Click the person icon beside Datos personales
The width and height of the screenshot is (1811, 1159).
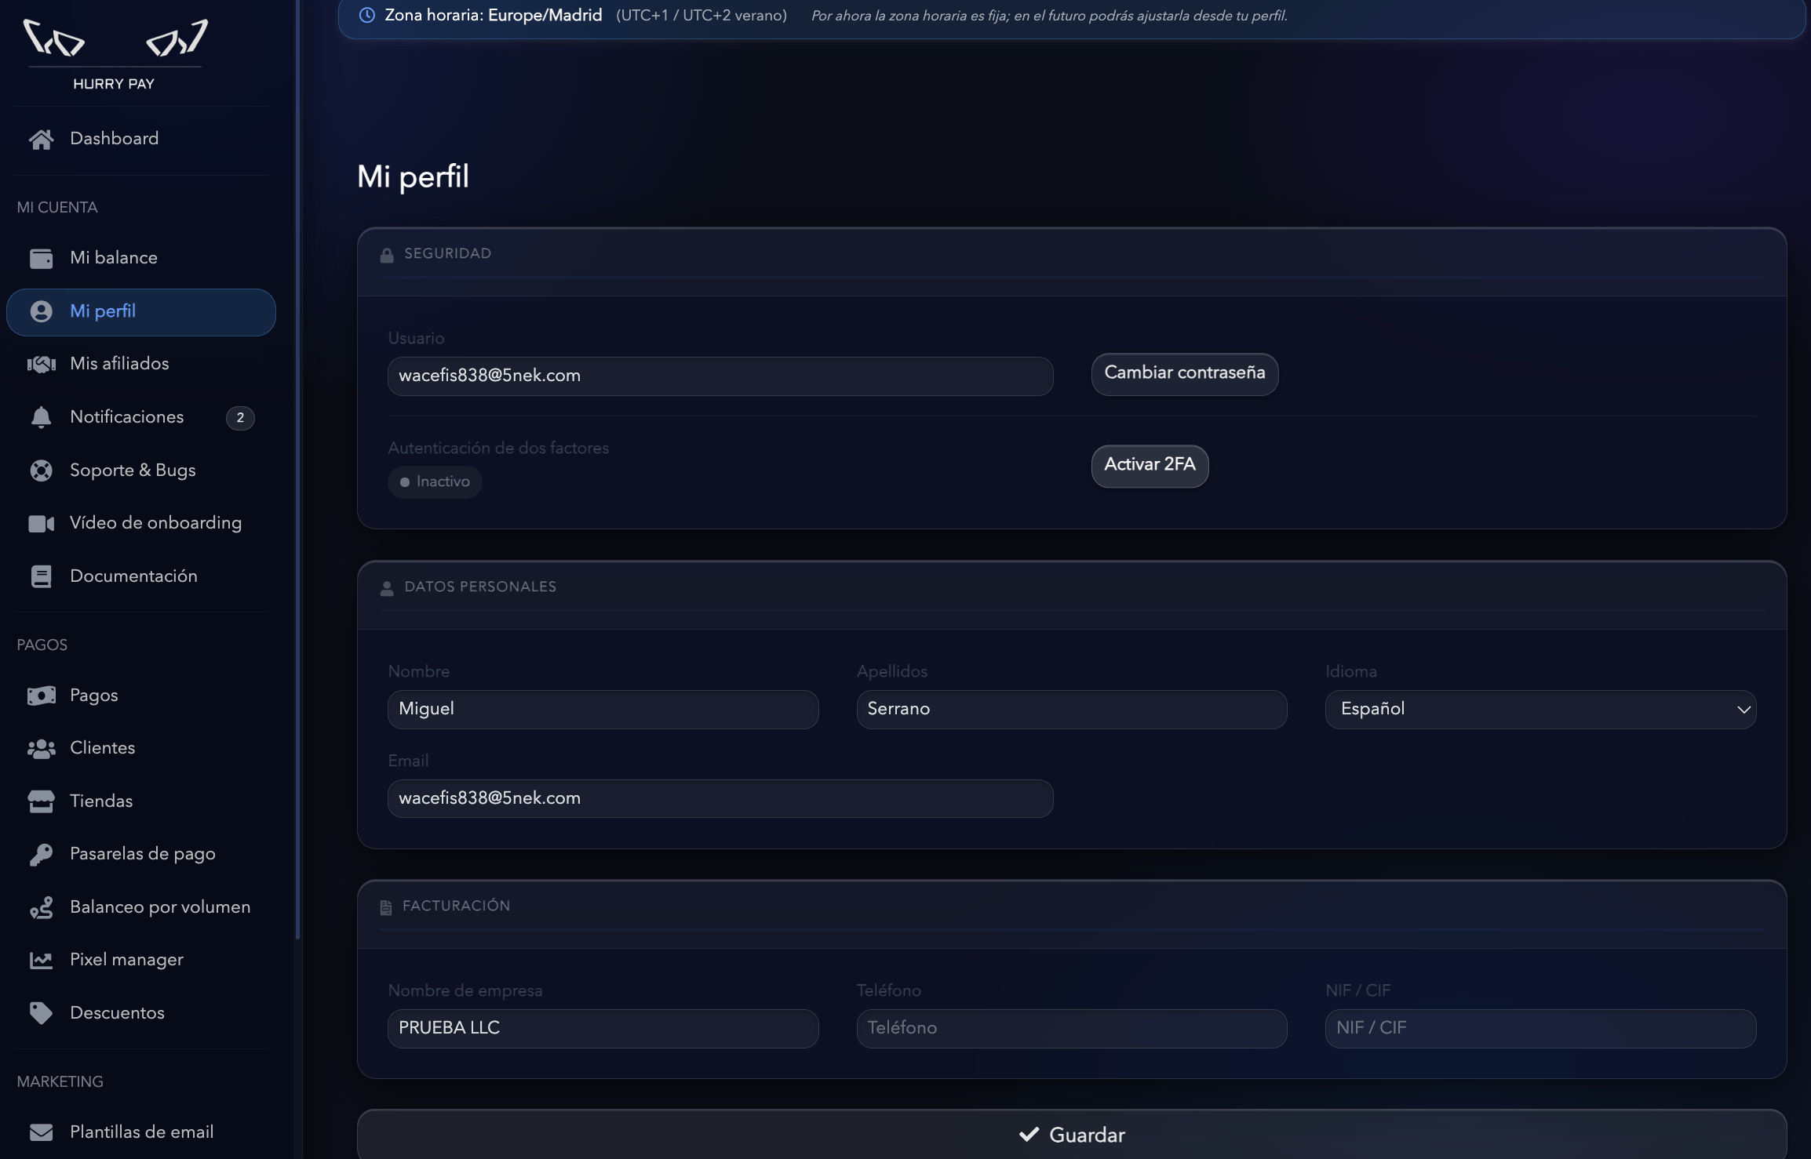(386, 588)
